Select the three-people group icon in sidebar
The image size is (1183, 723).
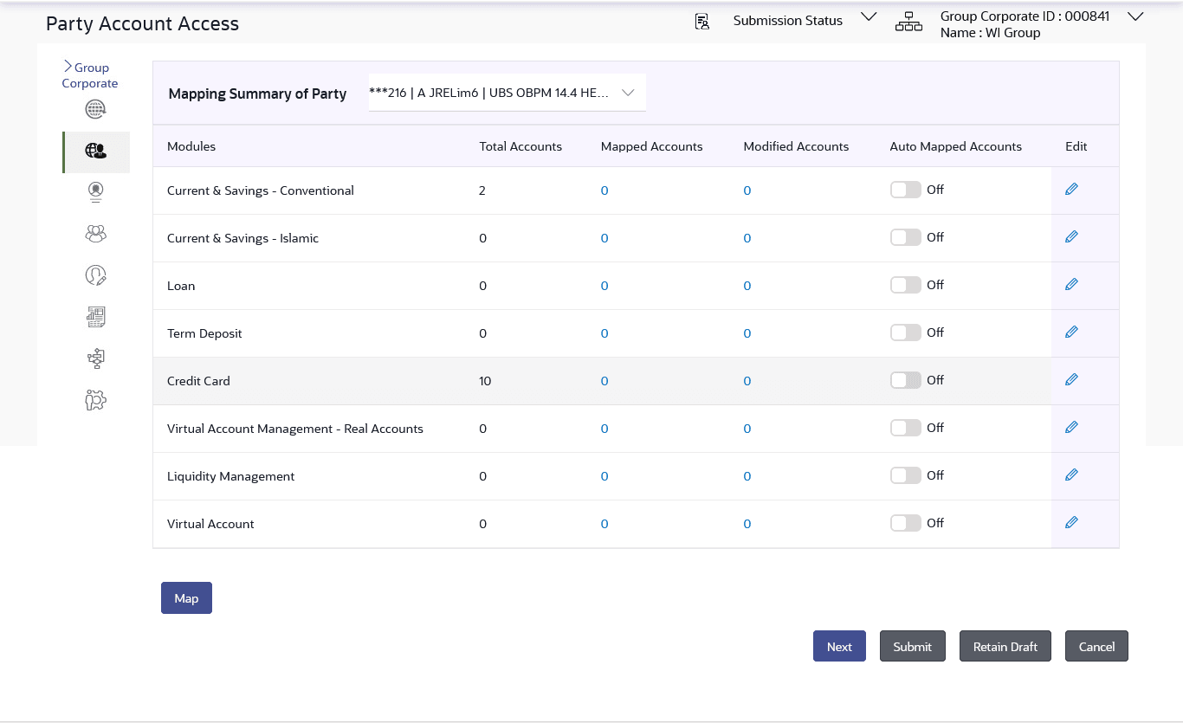(x=95, y=234)
